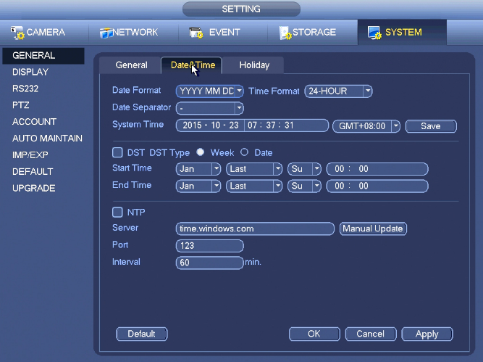Switch to the Holiday tab
483x362 pixels.
[254, 65]
